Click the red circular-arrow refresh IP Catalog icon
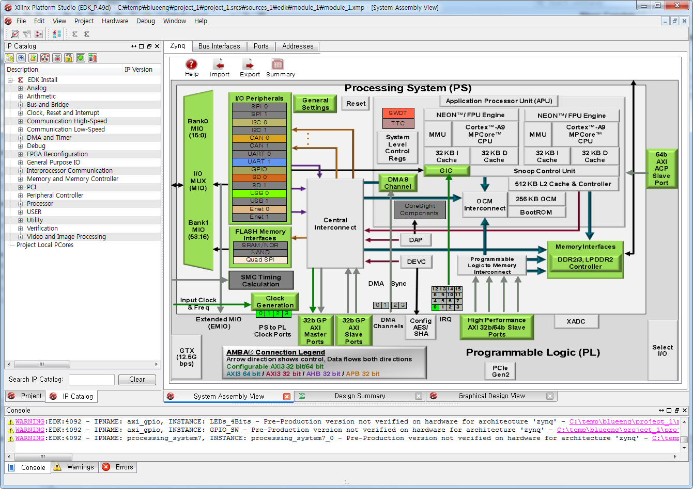 (x=45, y=58)
